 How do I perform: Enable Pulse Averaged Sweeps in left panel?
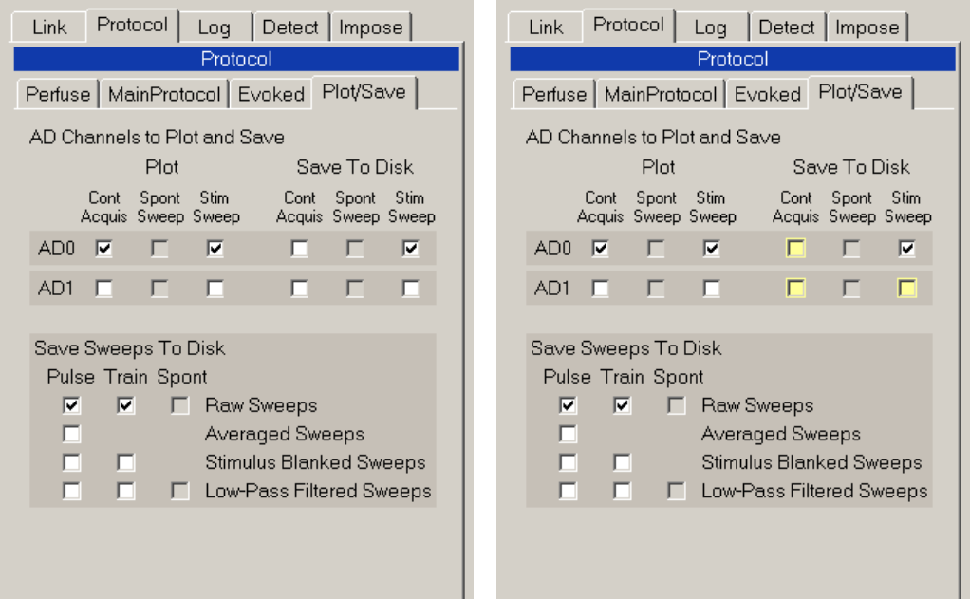click(x=72, y=434)
